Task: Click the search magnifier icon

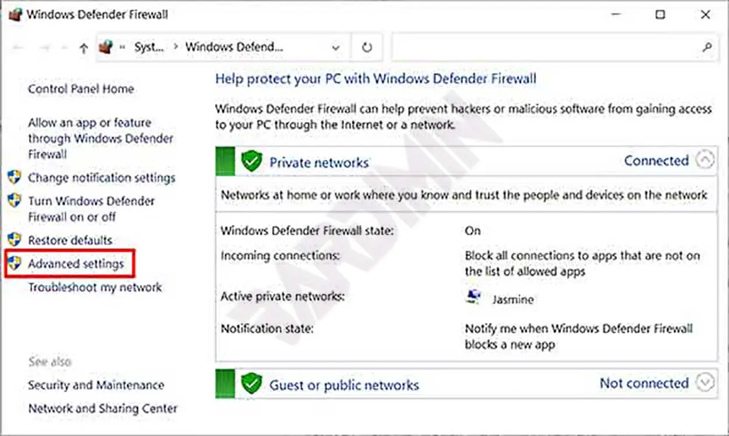Action: point(707,48)
